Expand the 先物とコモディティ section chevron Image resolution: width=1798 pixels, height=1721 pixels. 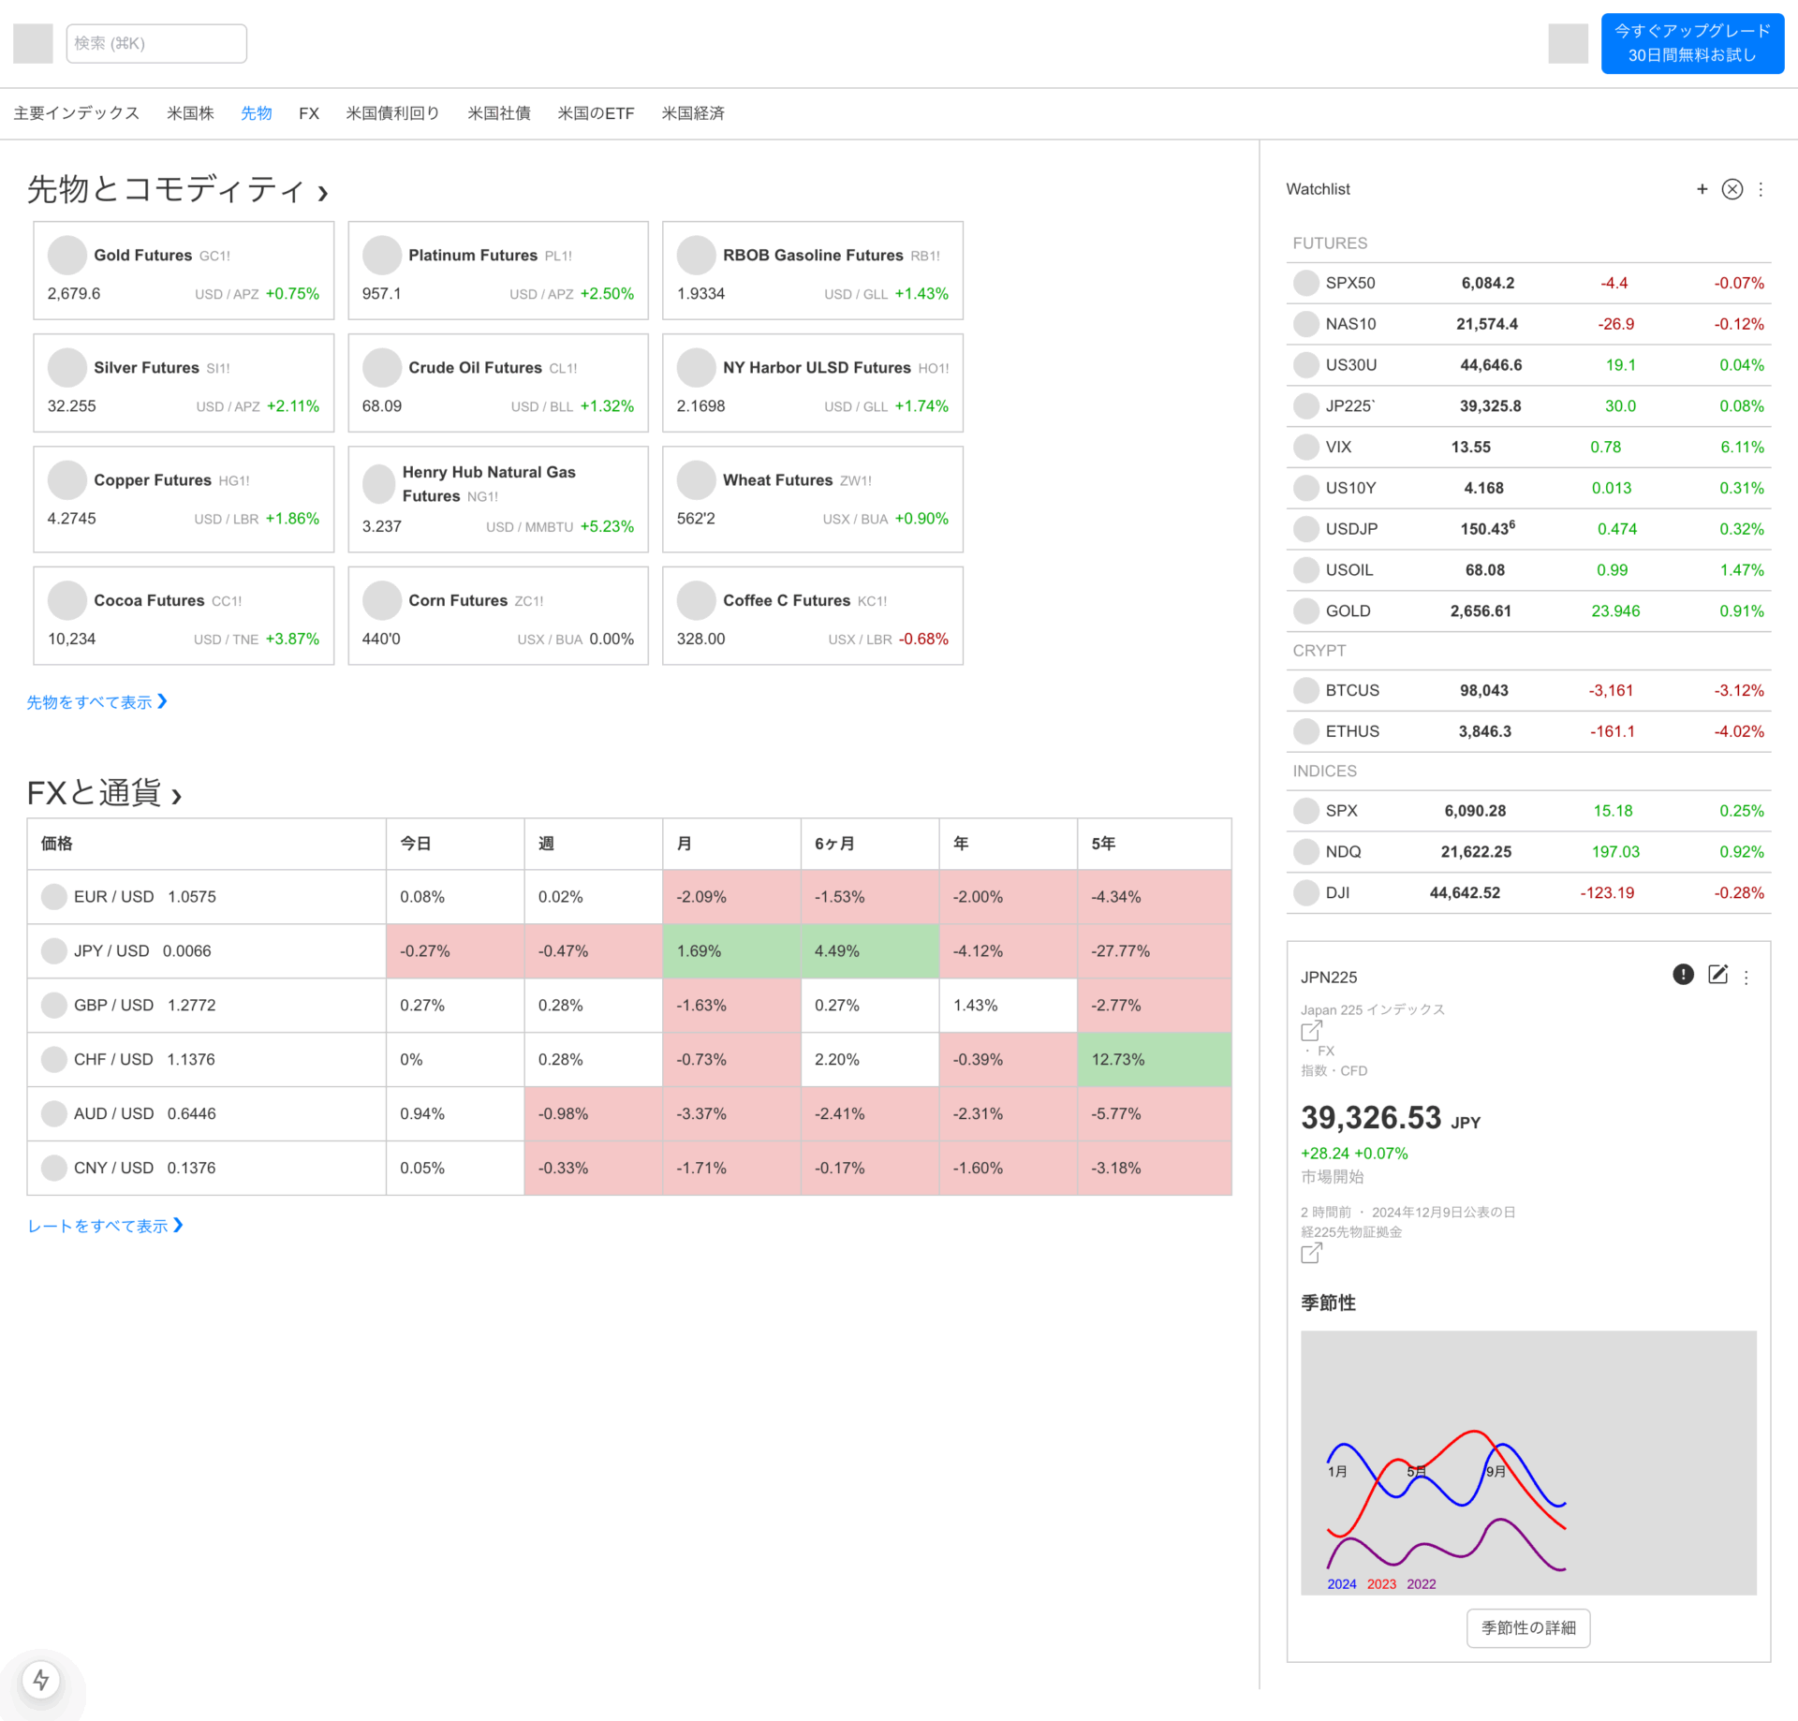[323, 193]
